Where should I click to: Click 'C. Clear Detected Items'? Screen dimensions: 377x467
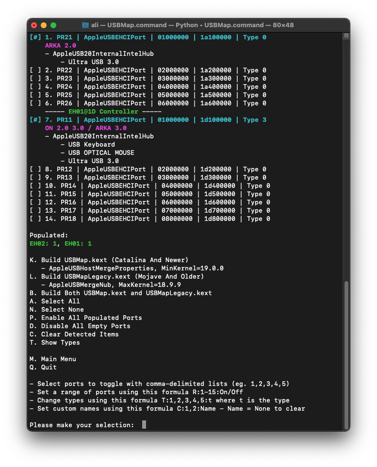point(74,334)
